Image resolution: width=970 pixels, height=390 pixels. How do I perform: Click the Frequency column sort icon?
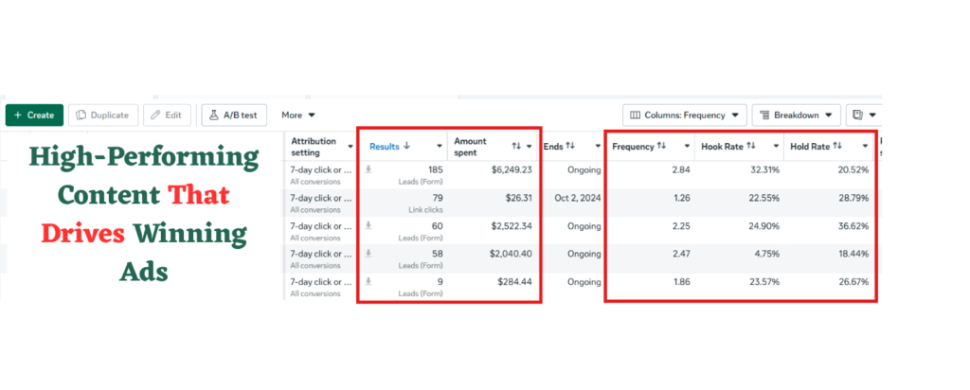pyautogui.click(x=661, y=147)
